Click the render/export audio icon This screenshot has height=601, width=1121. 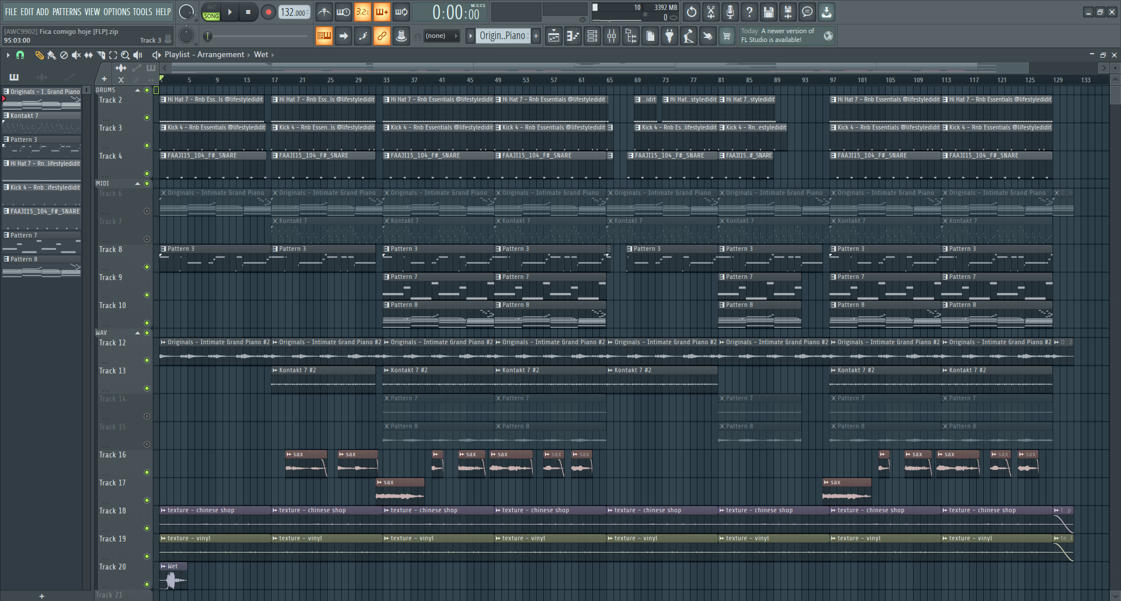[x=788, y=12]
